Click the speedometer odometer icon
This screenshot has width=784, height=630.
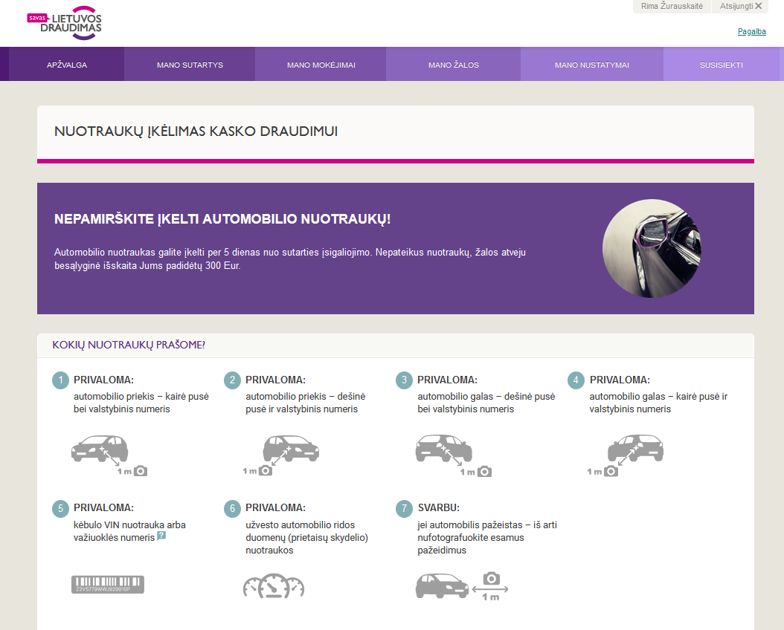click(x=274, y=585)
